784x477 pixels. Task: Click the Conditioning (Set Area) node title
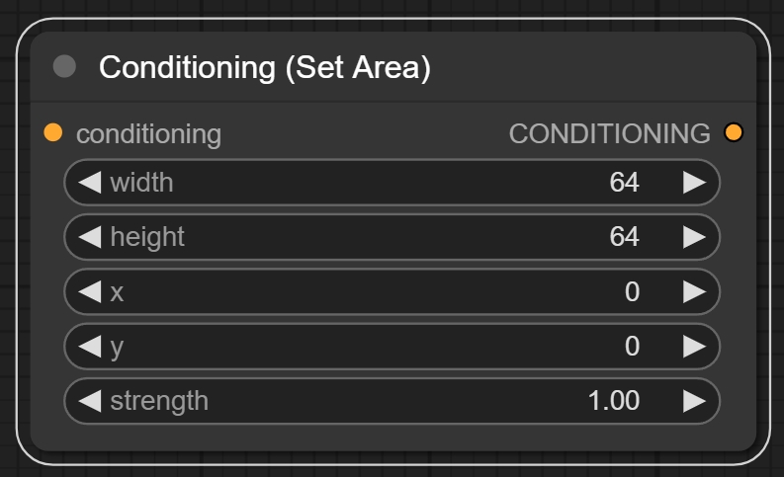(x=264, y=68)
